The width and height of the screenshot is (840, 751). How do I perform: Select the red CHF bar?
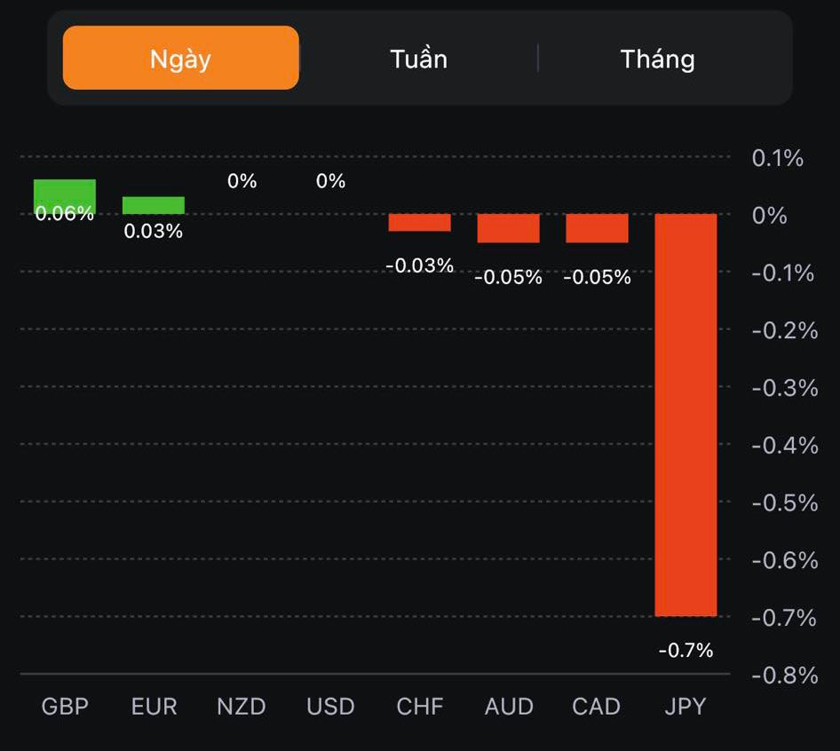[x=419, y=223]
